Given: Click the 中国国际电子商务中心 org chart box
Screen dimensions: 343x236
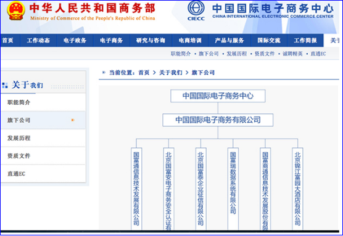Looking at the screenshot, I should [218, 96].
